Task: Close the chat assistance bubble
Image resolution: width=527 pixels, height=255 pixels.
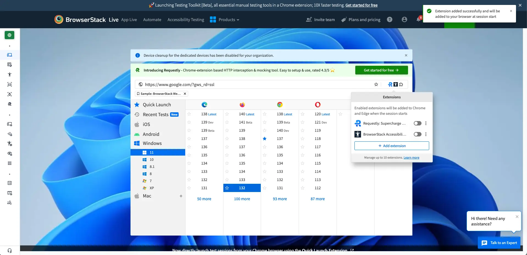Action: click(x=517, y=217)
